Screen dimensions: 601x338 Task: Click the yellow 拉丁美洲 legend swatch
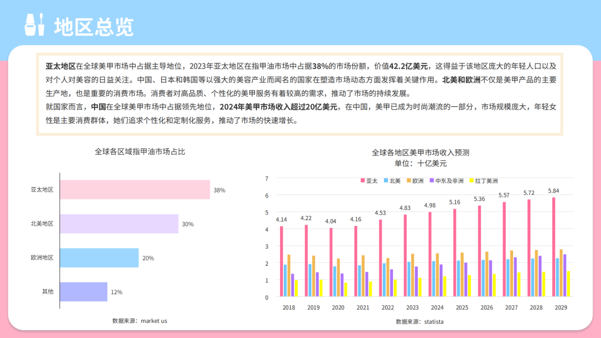(x=472, y=180)
